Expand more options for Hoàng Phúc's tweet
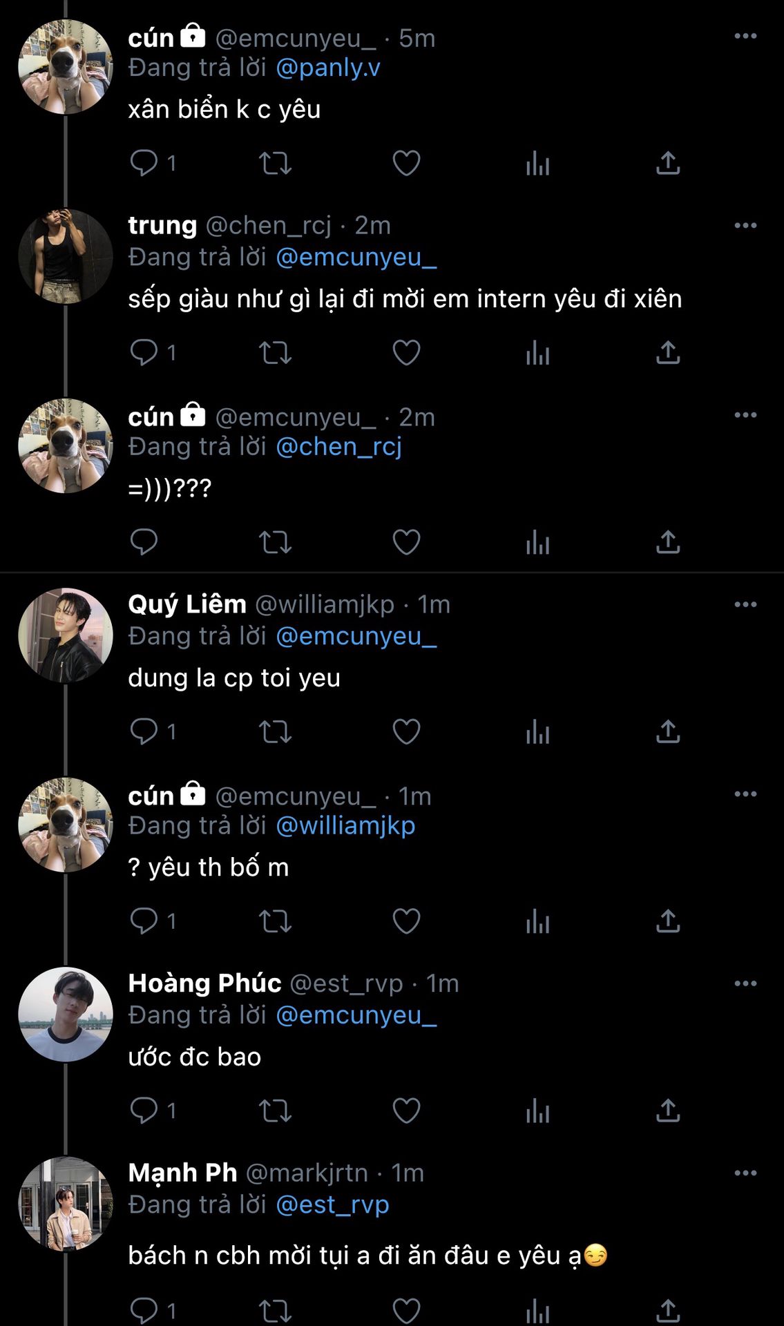This screenshot has height=1326, width=784. 745,983
